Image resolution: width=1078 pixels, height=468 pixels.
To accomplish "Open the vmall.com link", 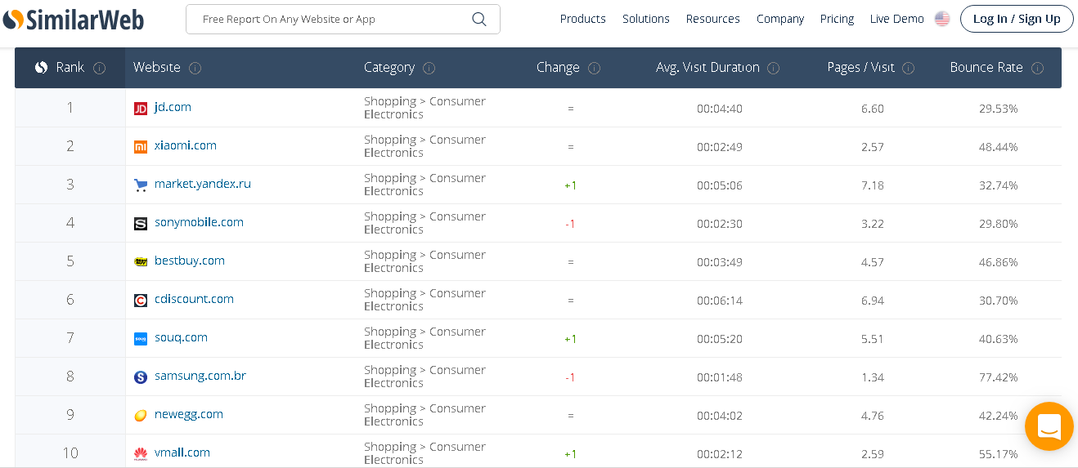I will click(x=182, y=452).
